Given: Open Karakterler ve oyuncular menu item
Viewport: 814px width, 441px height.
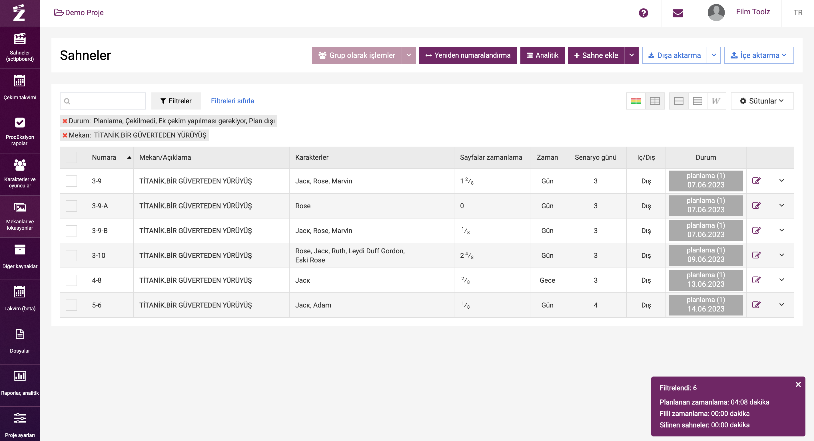Looking at the screenshot, I should [20, 174].
